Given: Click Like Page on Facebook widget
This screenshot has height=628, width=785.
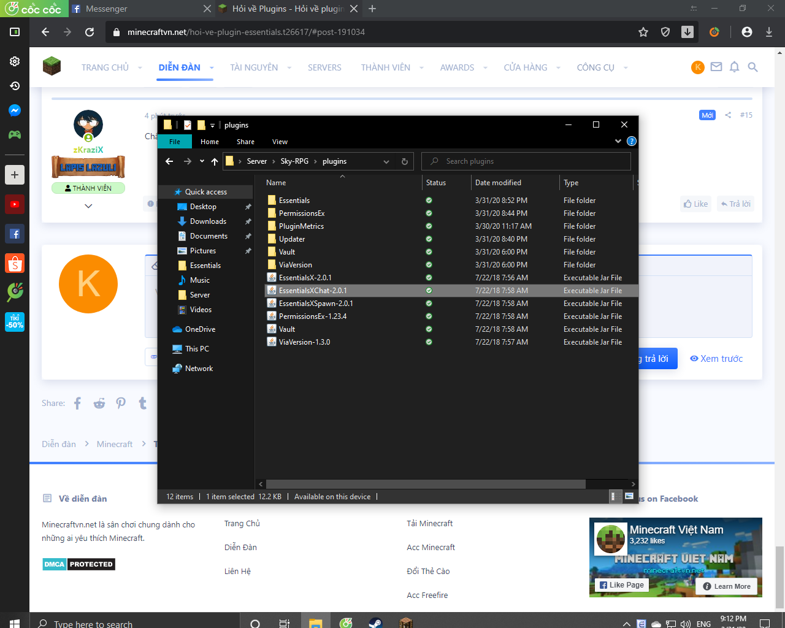Looking at the screenshot, I should (x=622, y=585).
